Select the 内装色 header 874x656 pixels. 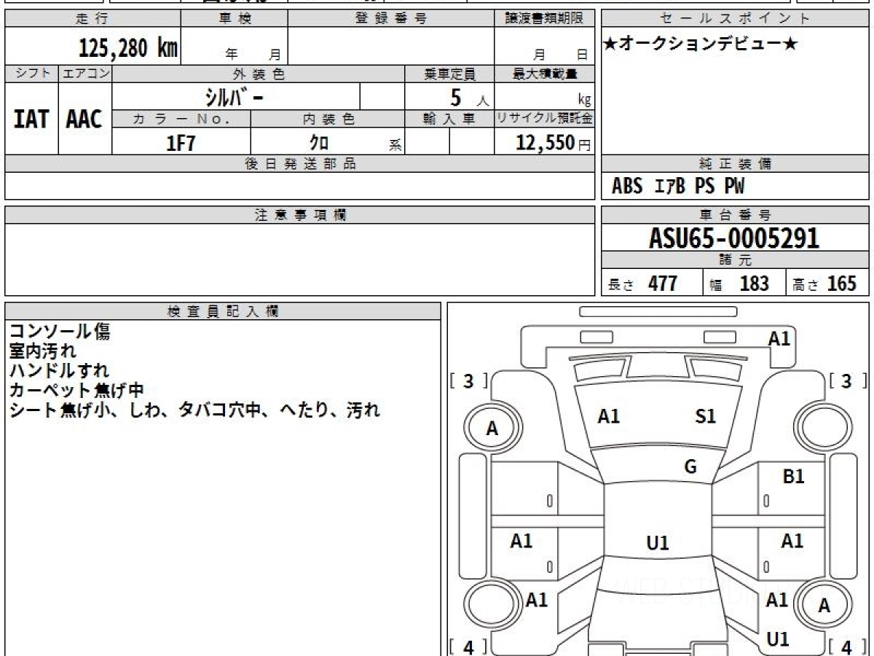[x=328, y=119]
